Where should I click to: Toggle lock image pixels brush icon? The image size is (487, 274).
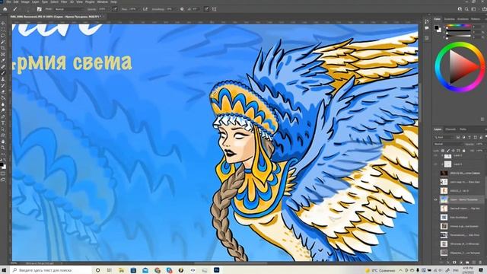tap(448, 151)
